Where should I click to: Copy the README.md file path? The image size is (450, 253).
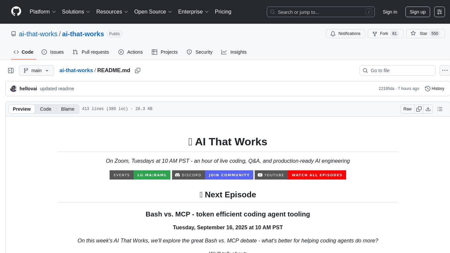pos(138,71)
